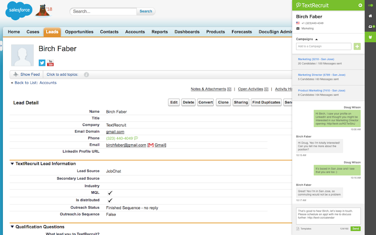Viewport: 376px width, 235px height.
Task: Click the Templates link
Action: [306, 229]
